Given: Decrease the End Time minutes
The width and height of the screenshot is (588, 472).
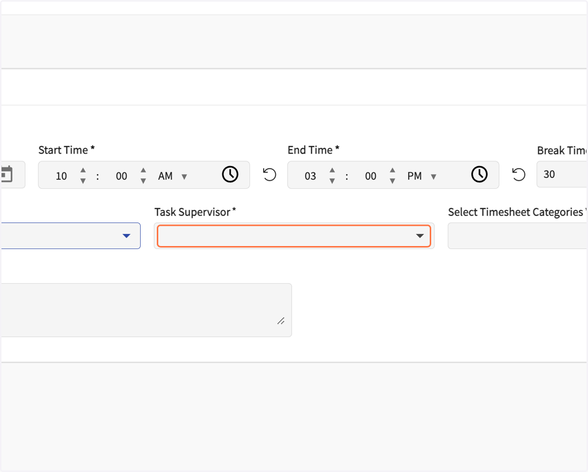Looking at the screenshot, I should click(x=392, y=181).
